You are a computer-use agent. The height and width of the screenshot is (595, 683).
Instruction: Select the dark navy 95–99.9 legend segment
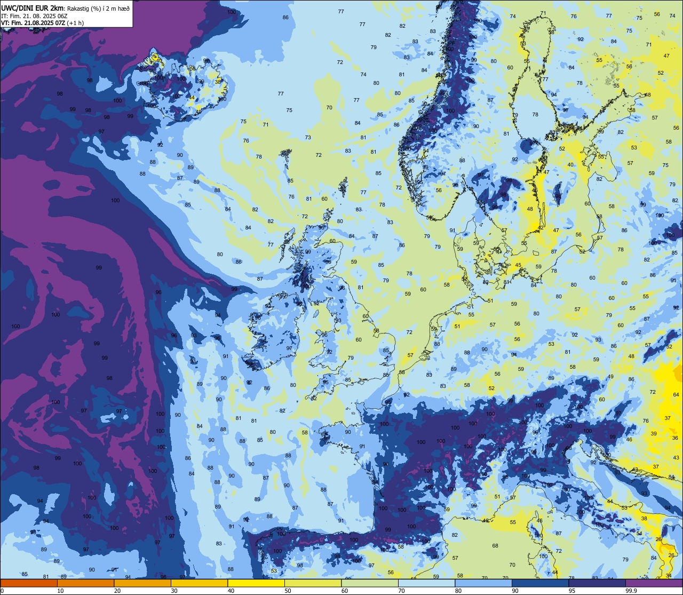[x=597, y=583]
